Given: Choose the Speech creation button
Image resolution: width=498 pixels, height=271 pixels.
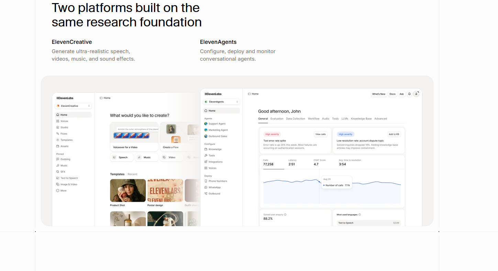Looking at the screenshot, I should pyautogui.click(x=122, y=157).
